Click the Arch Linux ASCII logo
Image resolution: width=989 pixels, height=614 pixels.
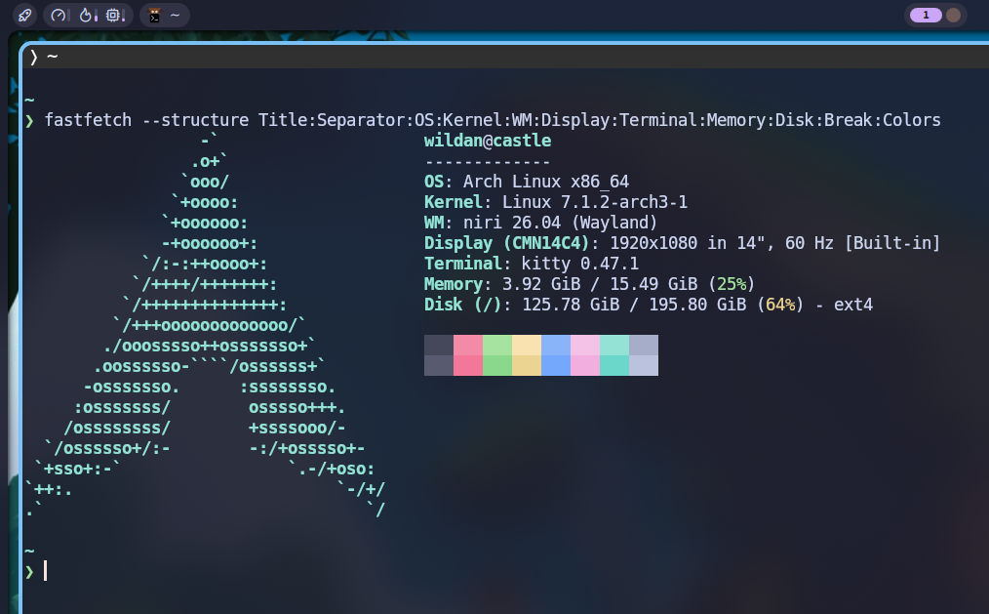pos(205,325)
